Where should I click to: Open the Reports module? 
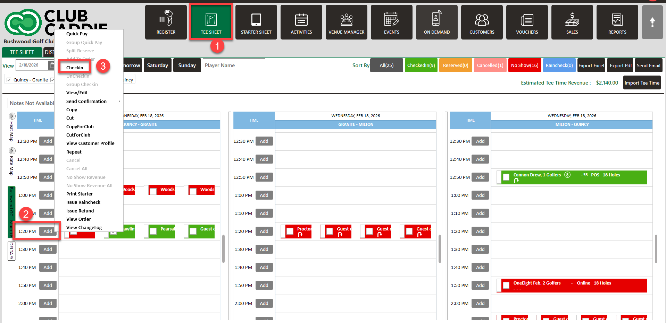[x=617, y=22]
